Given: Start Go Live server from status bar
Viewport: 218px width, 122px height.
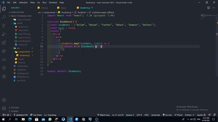Looking at the screenshot, I should [x=167, y=115].
